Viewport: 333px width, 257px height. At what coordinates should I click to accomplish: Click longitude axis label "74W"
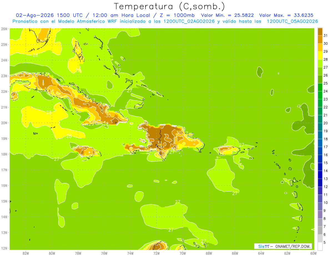click(130, 253)
